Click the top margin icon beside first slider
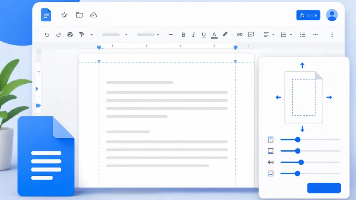The image size is (356, 200). (x=270, y=140)
